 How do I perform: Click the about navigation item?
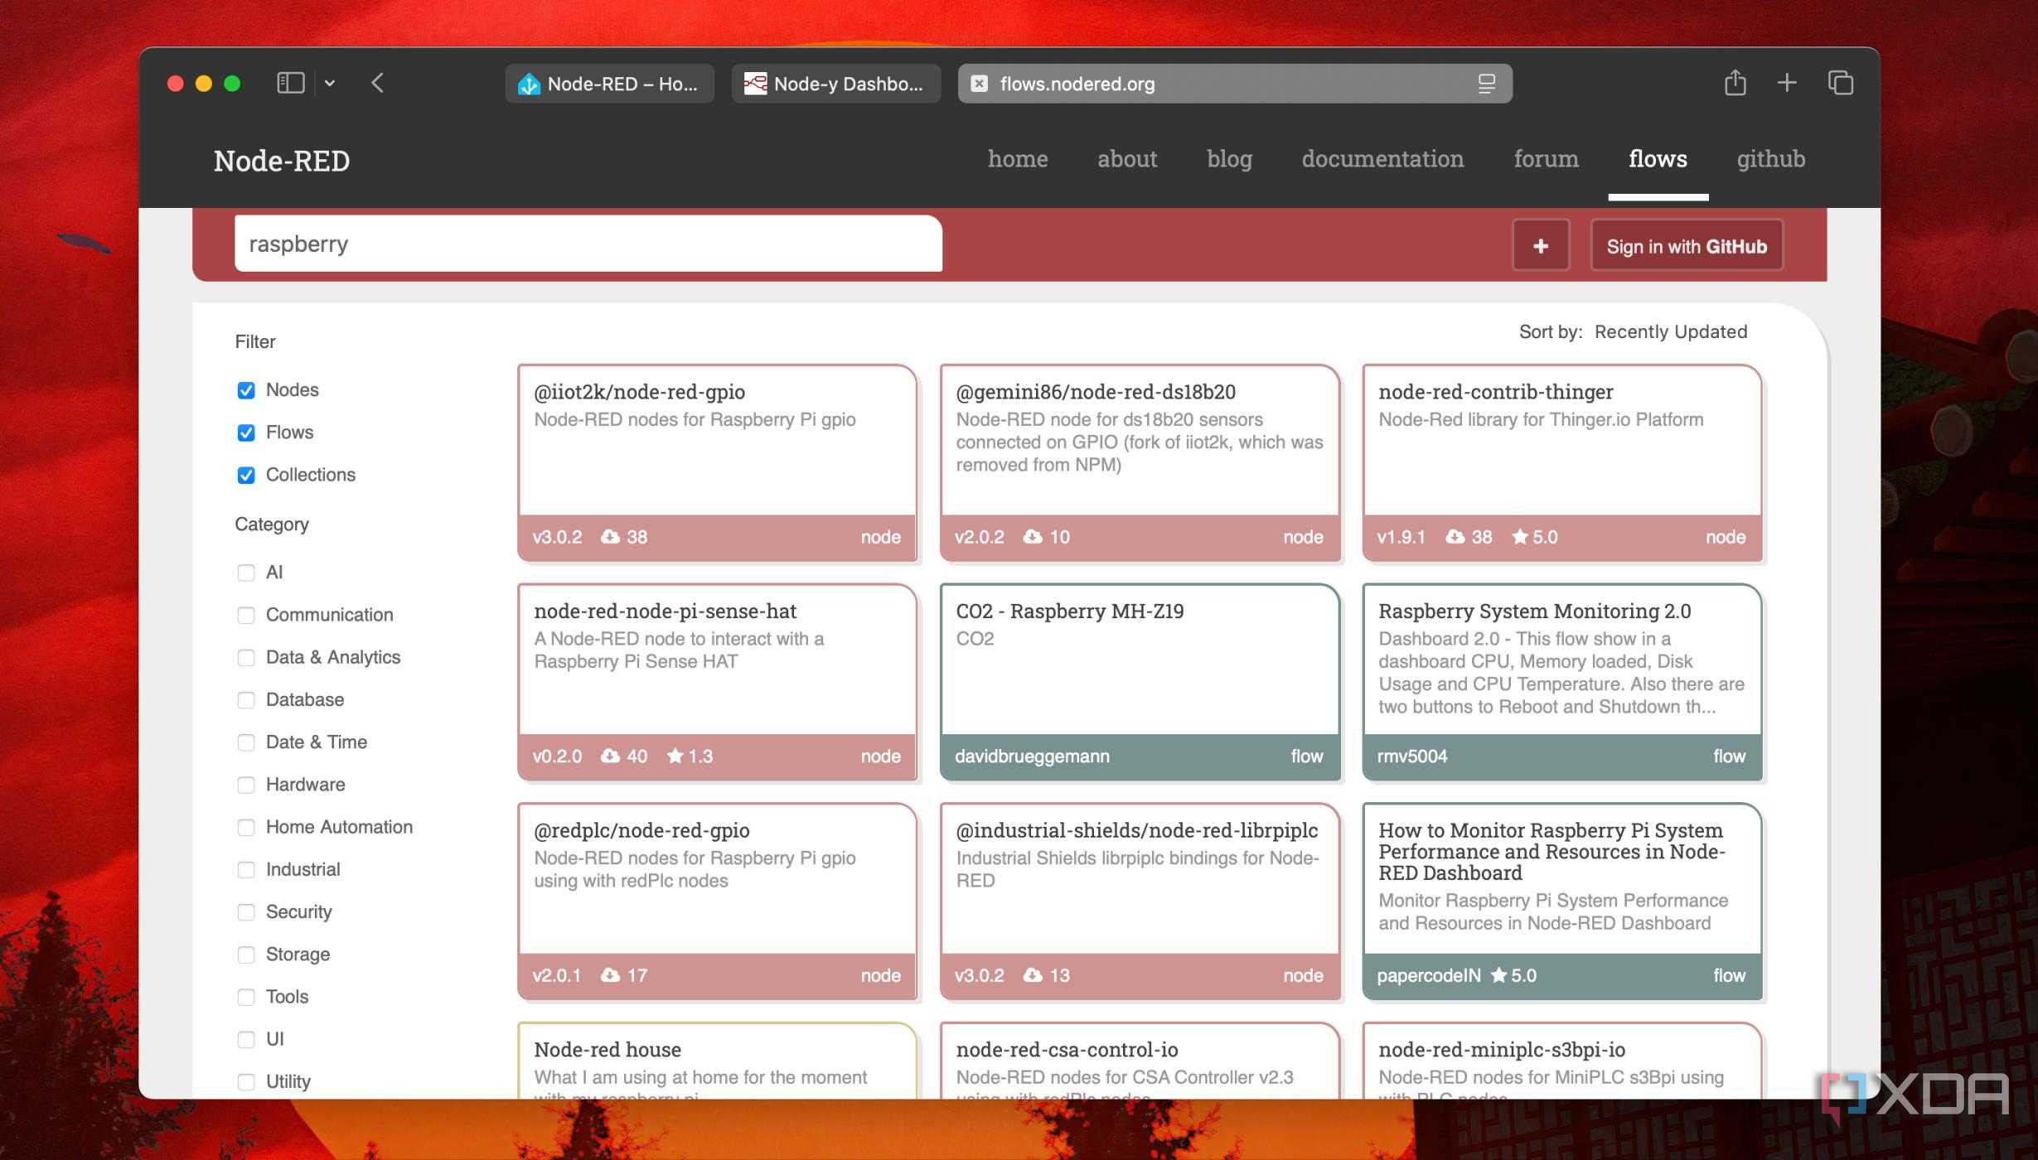[1127, 158]
